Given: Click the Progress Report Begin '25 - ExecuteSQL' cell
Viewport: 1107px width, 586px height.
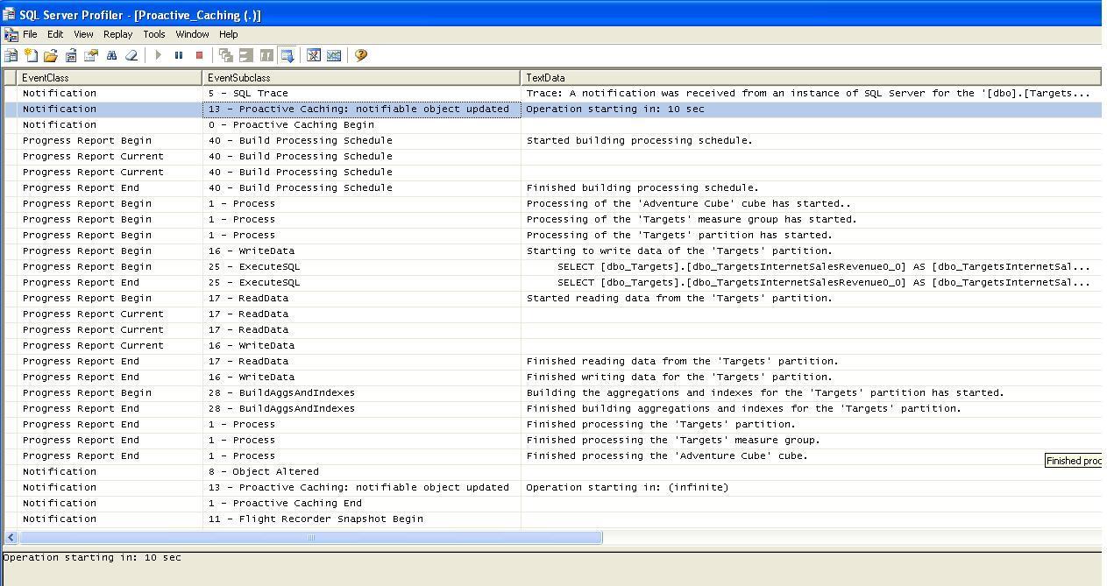Looking at the screenshot, I should click(x=361, y=266).
